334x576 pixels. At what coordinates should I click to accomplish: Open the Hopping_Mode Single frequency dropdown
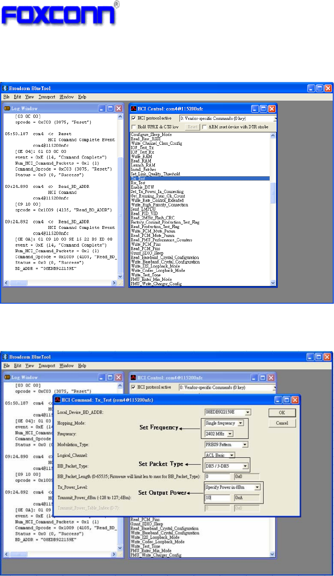240,423
